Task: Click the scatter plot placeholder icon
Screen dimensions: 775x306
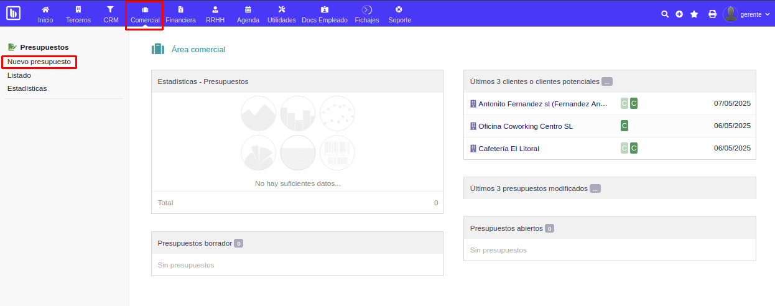Action: pyautogui.click(x=337, y=113)
